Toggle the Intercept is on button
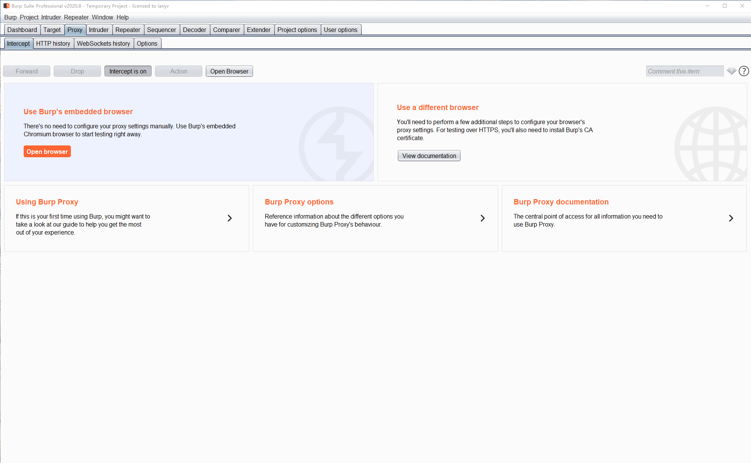Screen dimensions: 751x463 coord(128,71)
